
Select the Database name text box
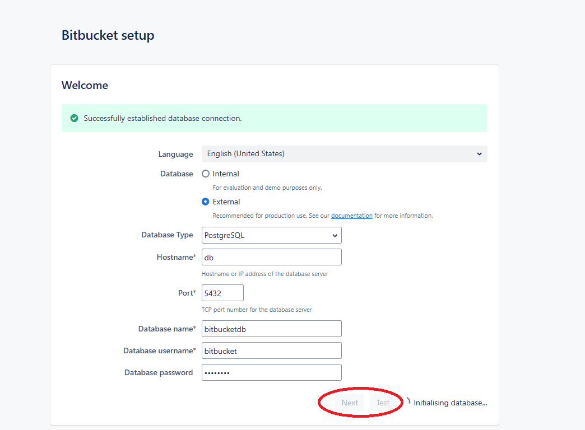click(x=271, y=329)
